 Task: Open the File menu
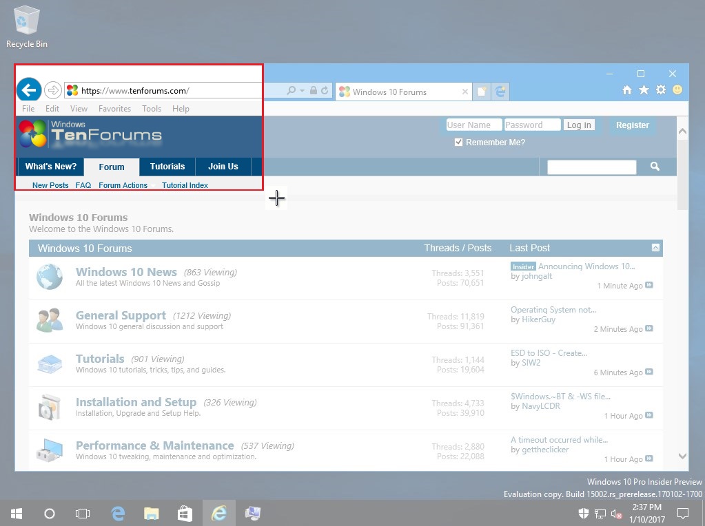coord(28,109)
